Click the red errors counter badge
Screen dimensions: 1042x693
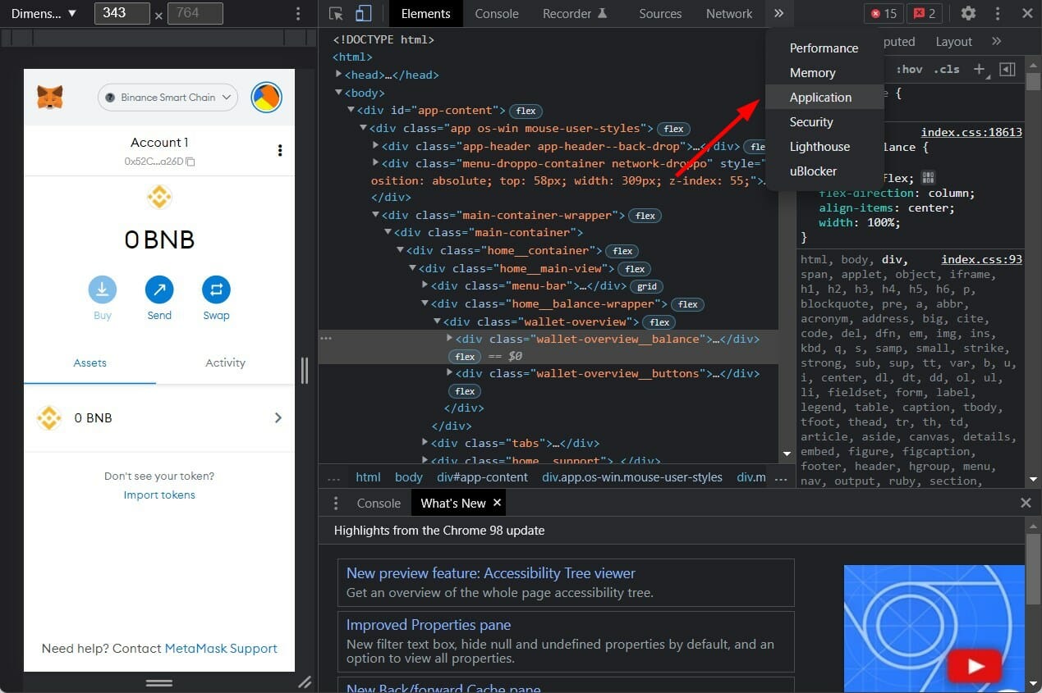[883, 13]
